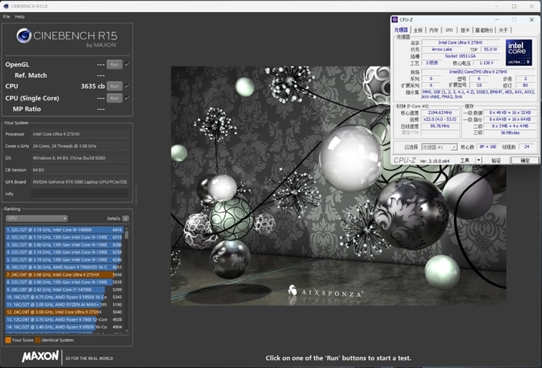Select rank 5 entry scoring 6246

point(64,260)
